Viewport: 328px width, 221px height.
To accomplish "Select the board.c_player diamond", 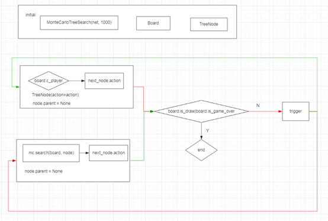I will (49, 81).
